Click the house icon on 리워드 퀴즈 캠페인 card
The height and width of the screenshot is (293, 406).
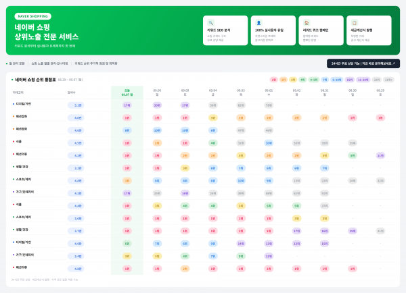tap(307, 23)
